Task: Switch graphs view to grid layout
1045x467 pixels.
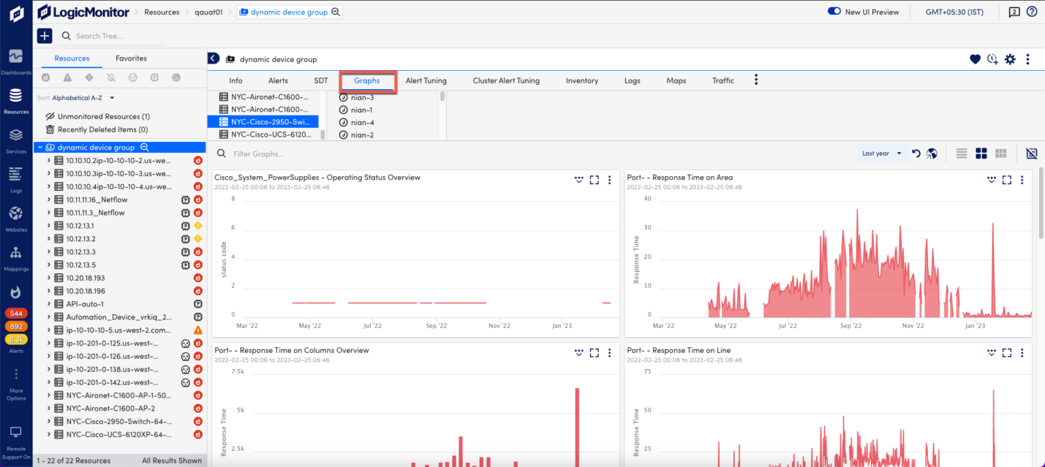Action: (981, 153)
